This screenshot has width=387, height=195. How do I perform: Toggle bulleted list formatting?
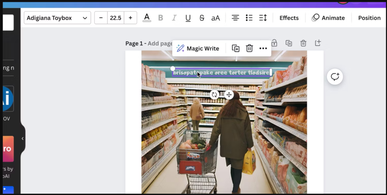(249, 18)
